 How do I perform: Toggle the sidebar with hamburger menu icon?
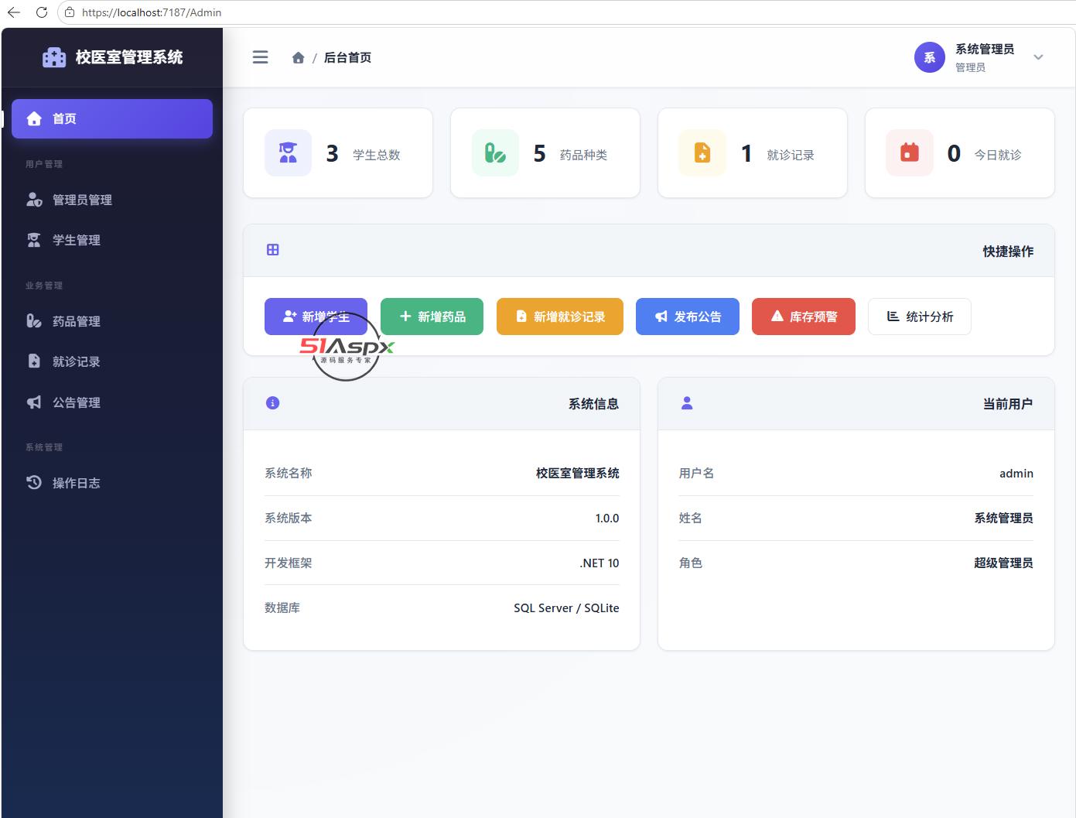(x=261, y=57)
